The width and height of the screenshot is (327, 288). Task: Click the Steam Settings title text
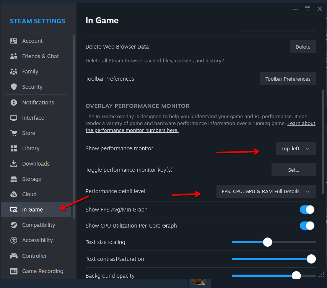pyautogui.click(x=37, y=21)
